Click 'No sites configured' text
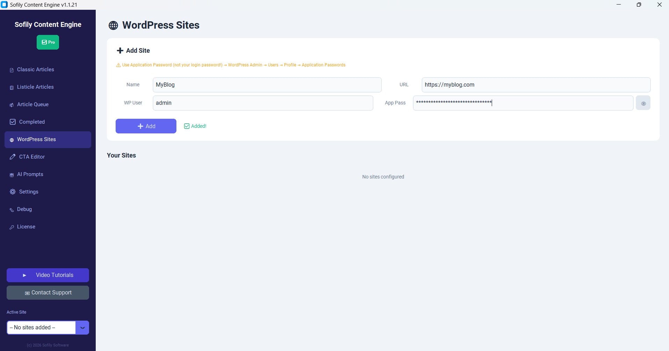The image size is (669, 351). tap(383, 177)
